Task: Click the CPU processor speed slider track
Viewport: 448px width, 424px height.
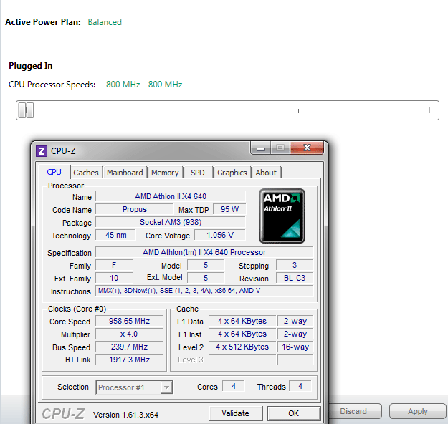Action: (x=227, y=110)
